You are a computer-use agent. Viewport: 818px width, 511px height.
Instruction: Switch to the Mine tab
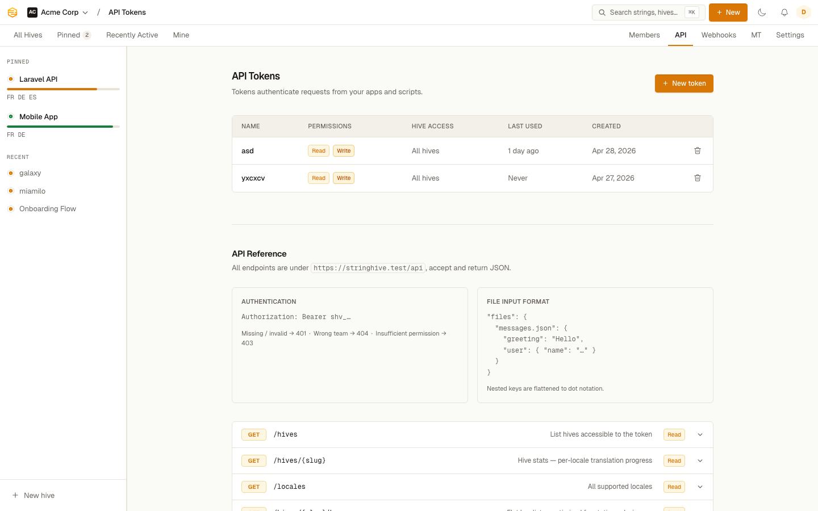tap(181, 35)
